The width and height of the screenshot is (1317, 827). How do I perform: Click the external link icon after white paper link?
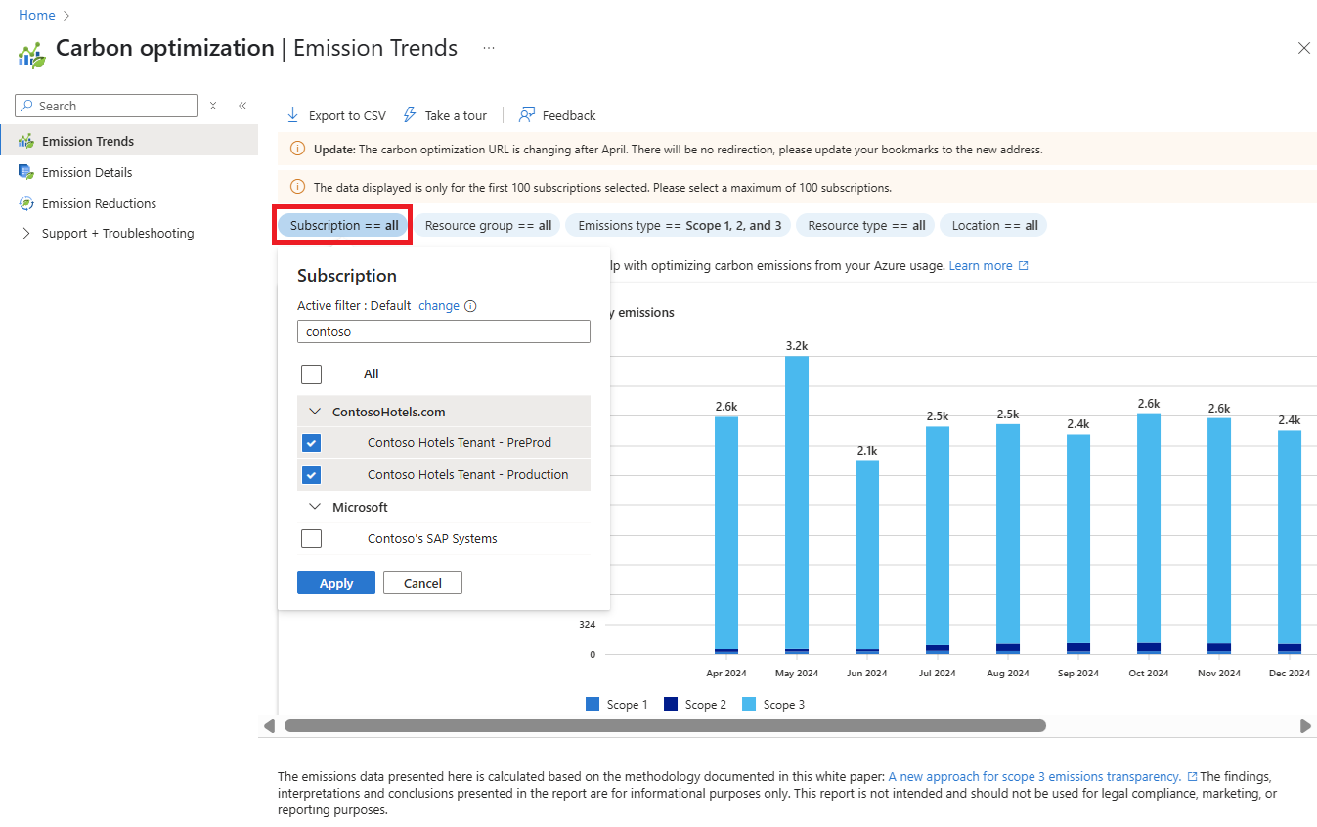click(x=1192, y=777)
